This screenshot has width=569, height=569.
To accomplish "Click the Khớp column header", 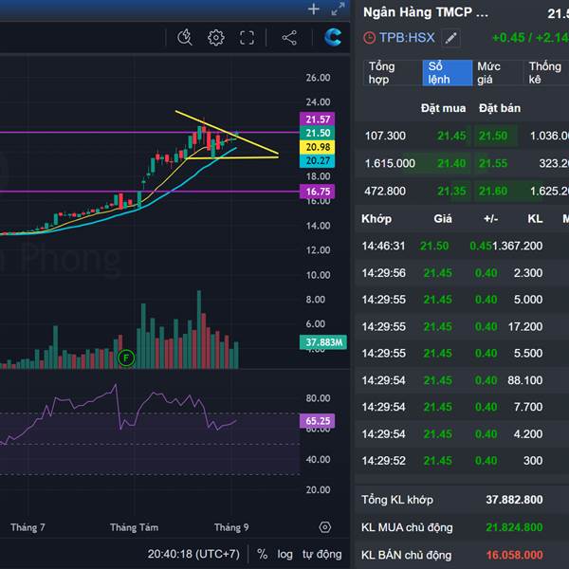I will click(x=376, y=219).
